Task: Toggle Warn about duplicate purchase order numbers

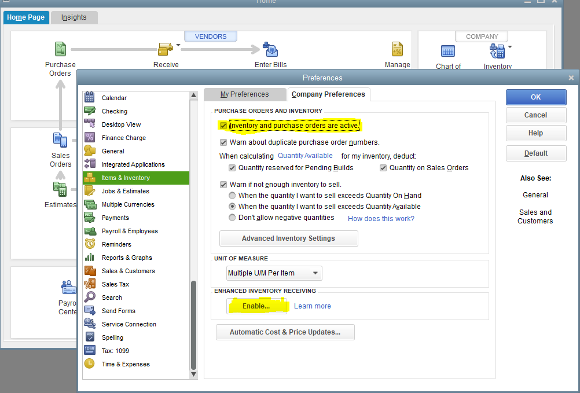Action: (223, 142)
